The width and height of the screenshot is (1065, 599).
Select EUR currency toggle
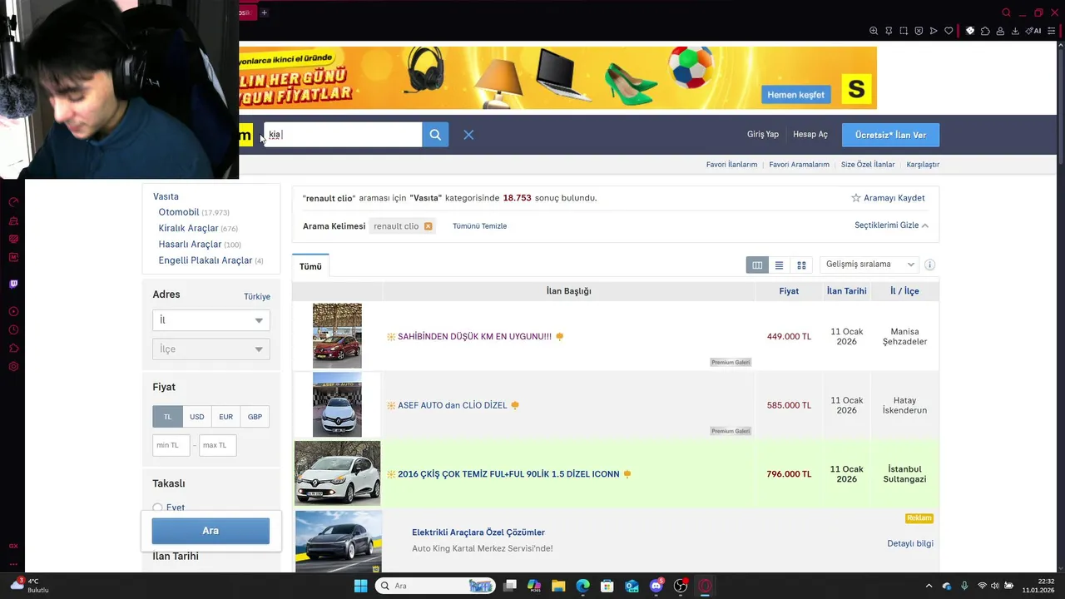point(225,417)
